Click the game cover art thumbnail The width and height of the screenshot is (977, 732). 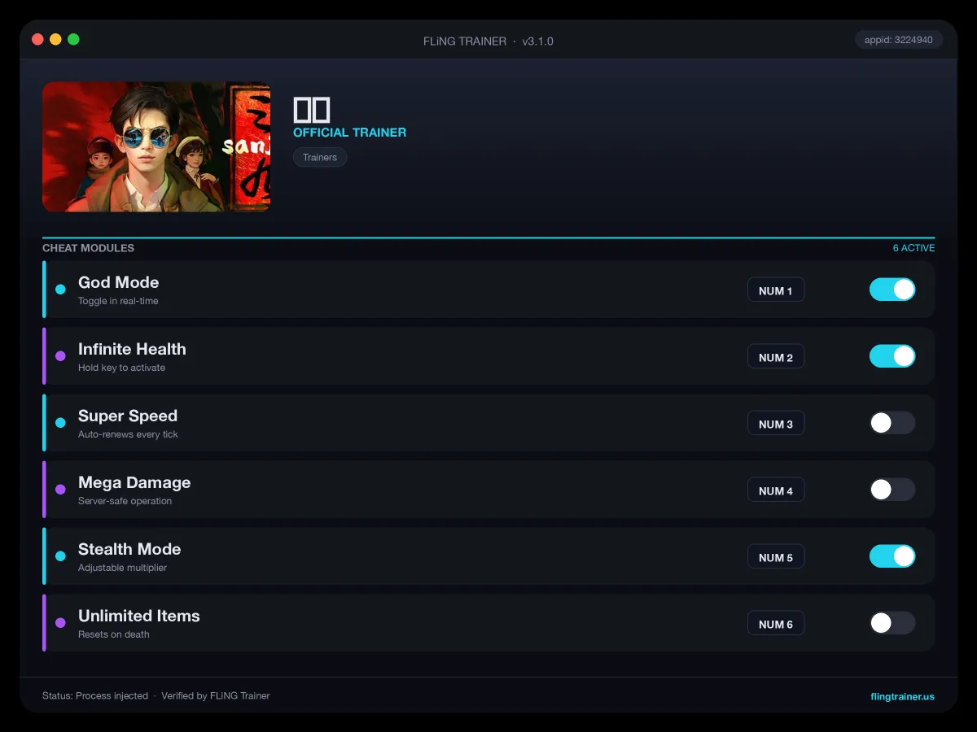156,146
